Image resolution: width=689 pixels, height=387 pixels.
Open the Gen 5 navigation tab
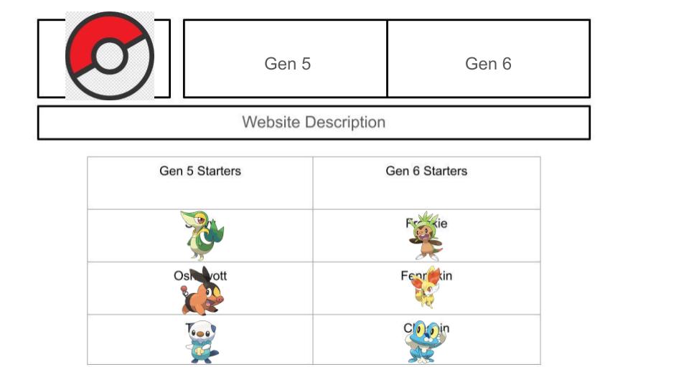[285, 58]
